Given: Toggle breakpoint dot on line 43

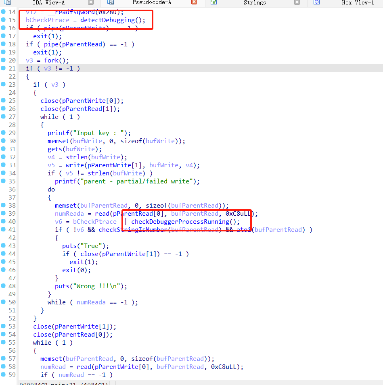Looking at the screenshot, I should (3, 245).
